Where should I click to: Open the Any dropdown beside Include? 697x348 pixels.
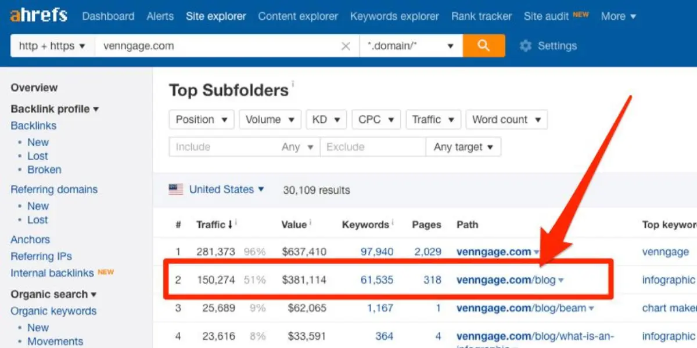[298, 147]
